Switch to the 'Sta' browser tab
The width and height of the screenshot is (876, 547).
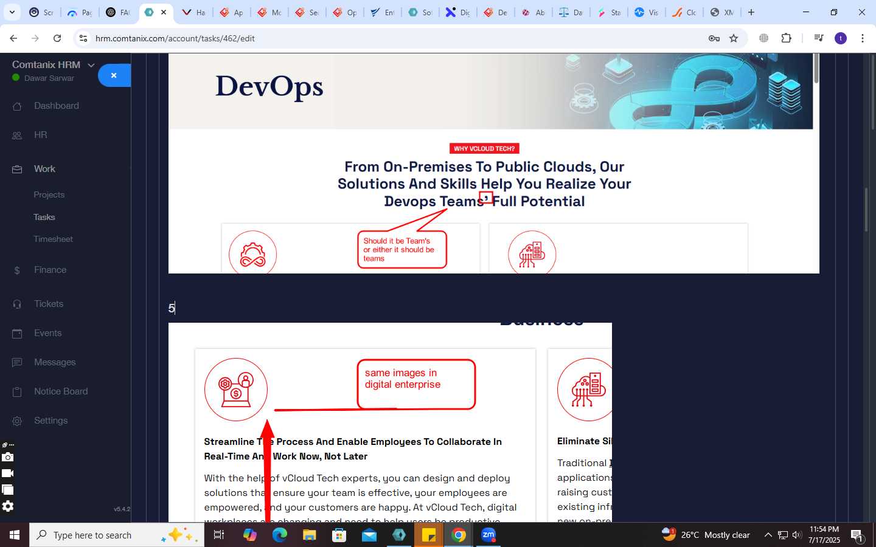click(x=609, y=12)
